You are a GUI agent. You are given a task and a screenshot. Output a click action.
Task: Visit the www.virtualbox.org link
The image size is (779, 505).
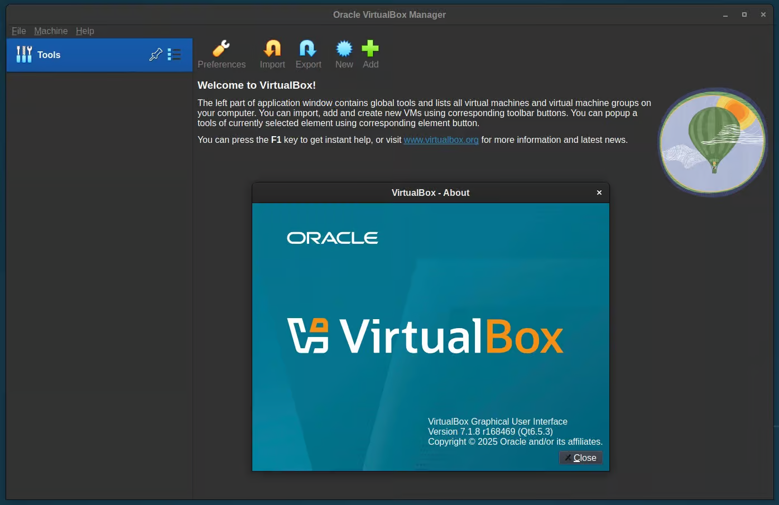pyautogui.click(x=441, y=140)
